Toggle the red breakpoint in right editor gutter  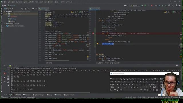93,33
